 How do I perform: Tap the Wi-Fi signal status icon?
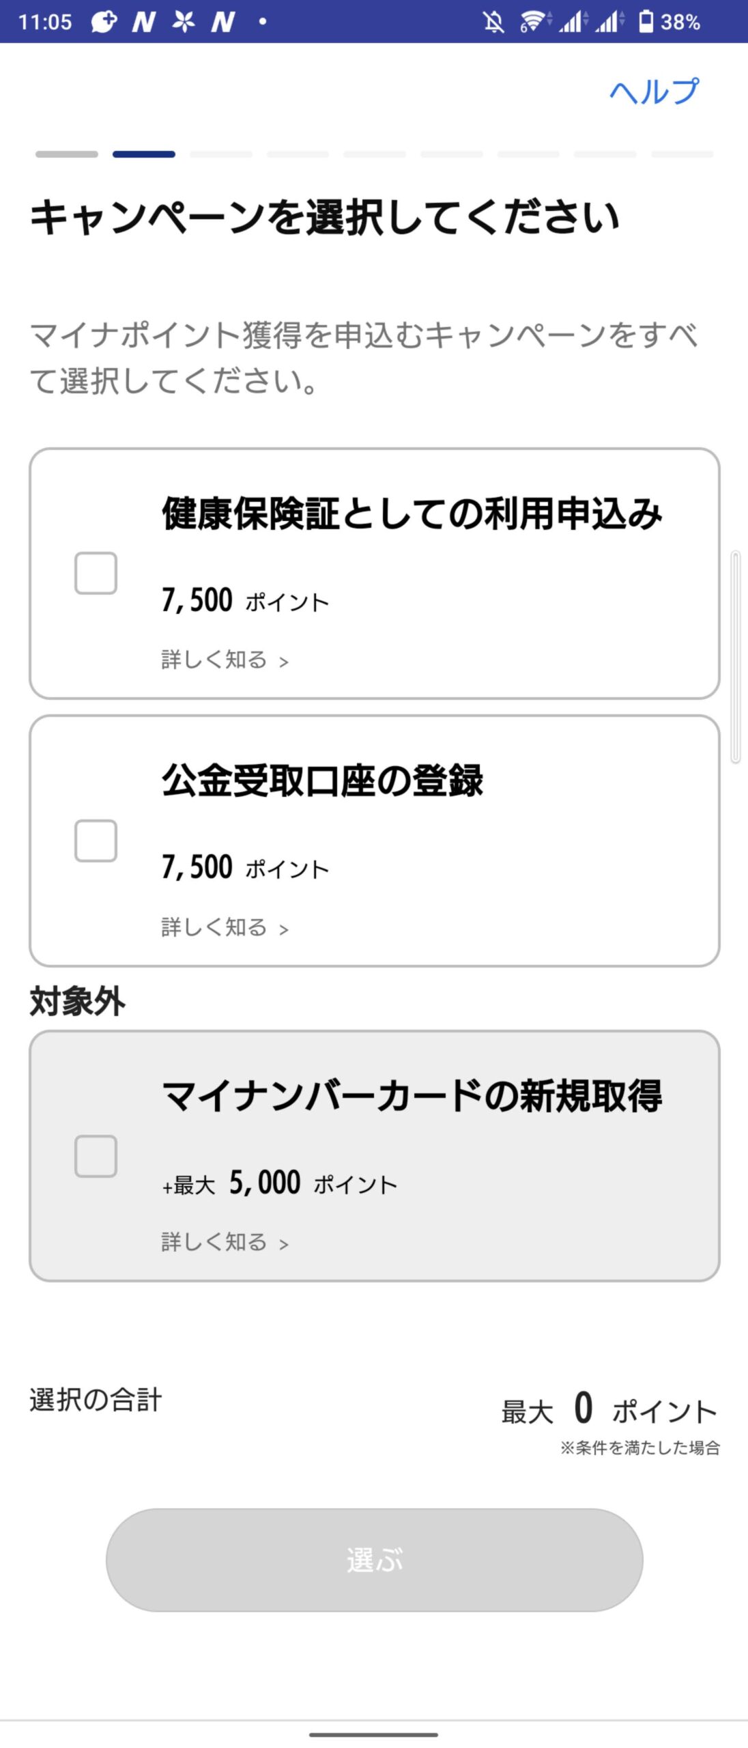point(536,22)
